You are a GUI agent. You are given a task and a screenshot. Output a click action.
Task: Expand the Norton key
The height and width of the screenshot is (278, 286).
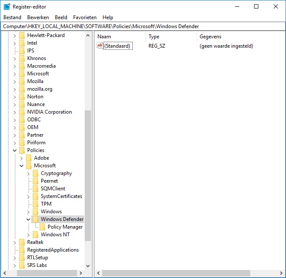tap(15, 97)
